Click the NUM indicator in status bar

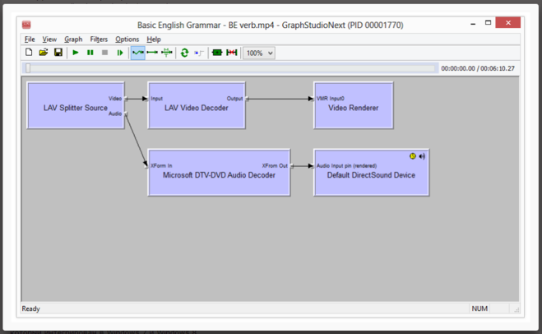(x=479, y=308)
